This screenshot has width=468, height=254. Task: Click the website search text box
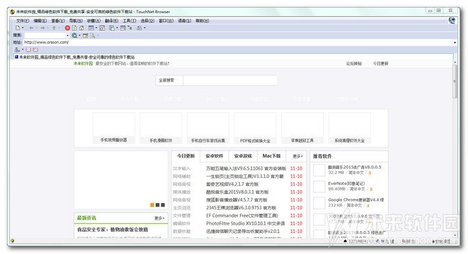[230, 80]
